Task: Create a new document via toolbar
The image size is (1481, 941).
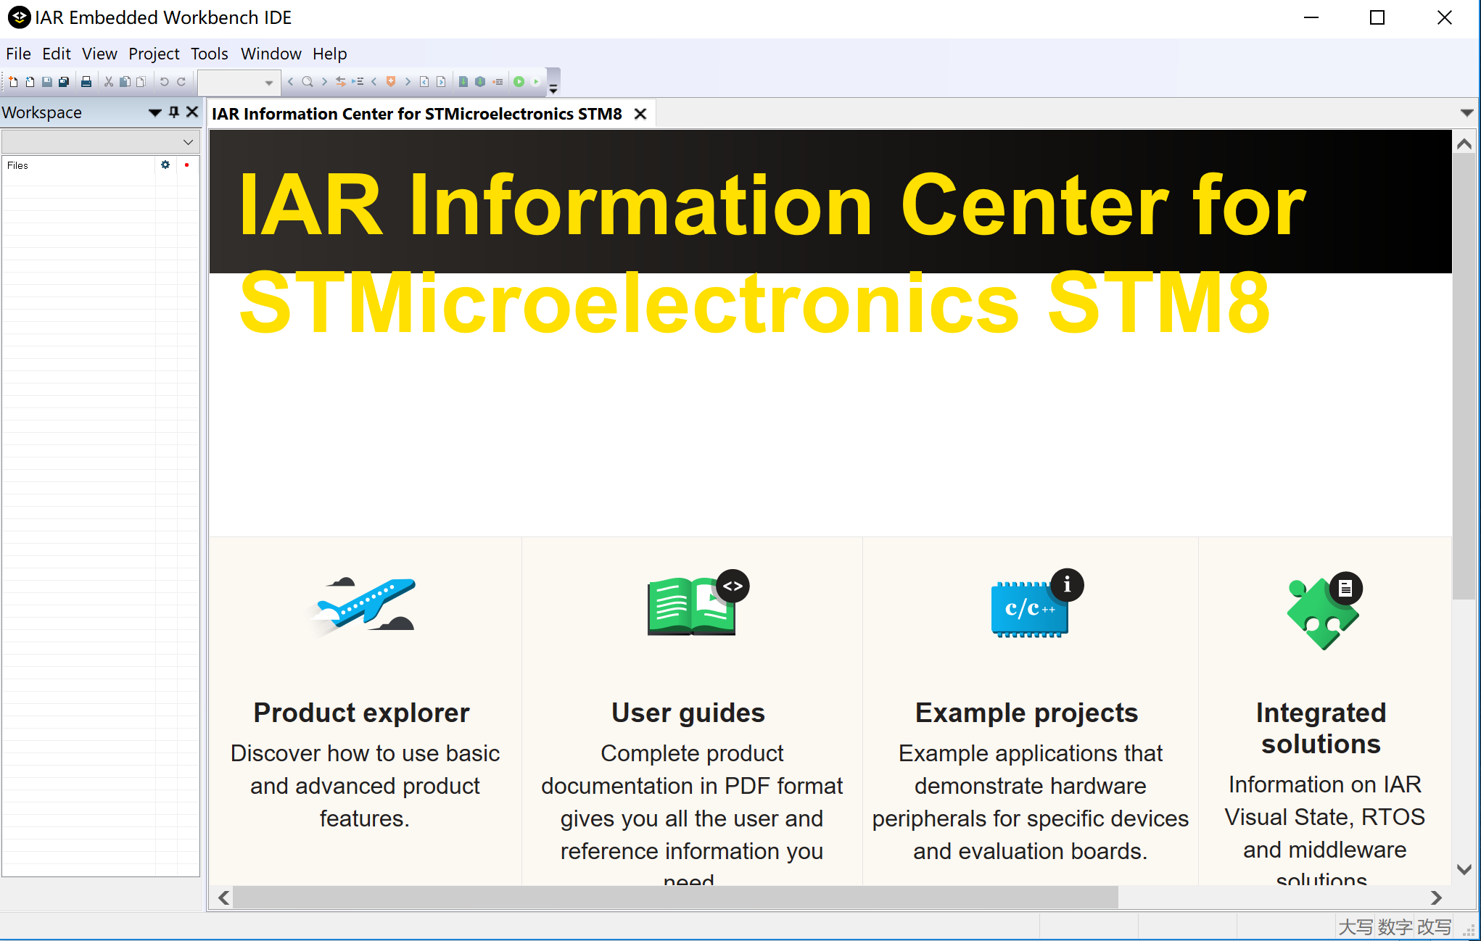Action: click(12, 81)
